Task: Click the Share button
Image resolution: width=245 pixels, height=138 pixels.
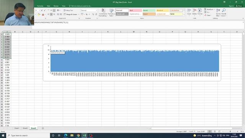Action: [239, 6]
